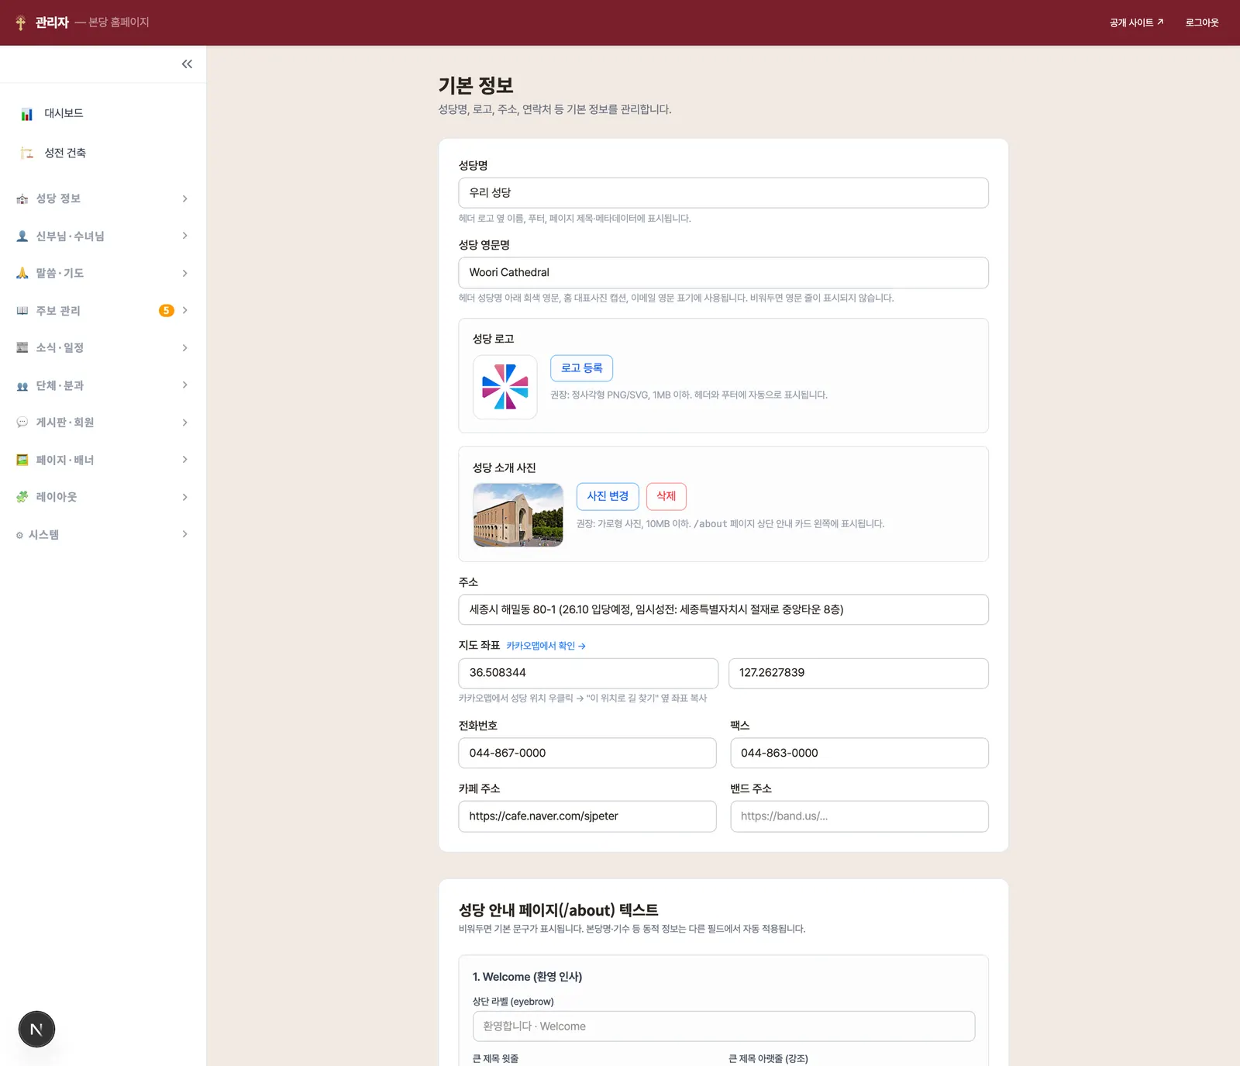The image size is (1240, 1066).
Task: Click the 성당 영문명 input field
Action: point(723,273)
